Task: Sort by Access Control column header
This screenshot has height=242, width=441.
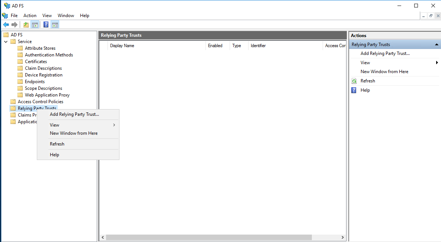Action: (x=335, y=46)
